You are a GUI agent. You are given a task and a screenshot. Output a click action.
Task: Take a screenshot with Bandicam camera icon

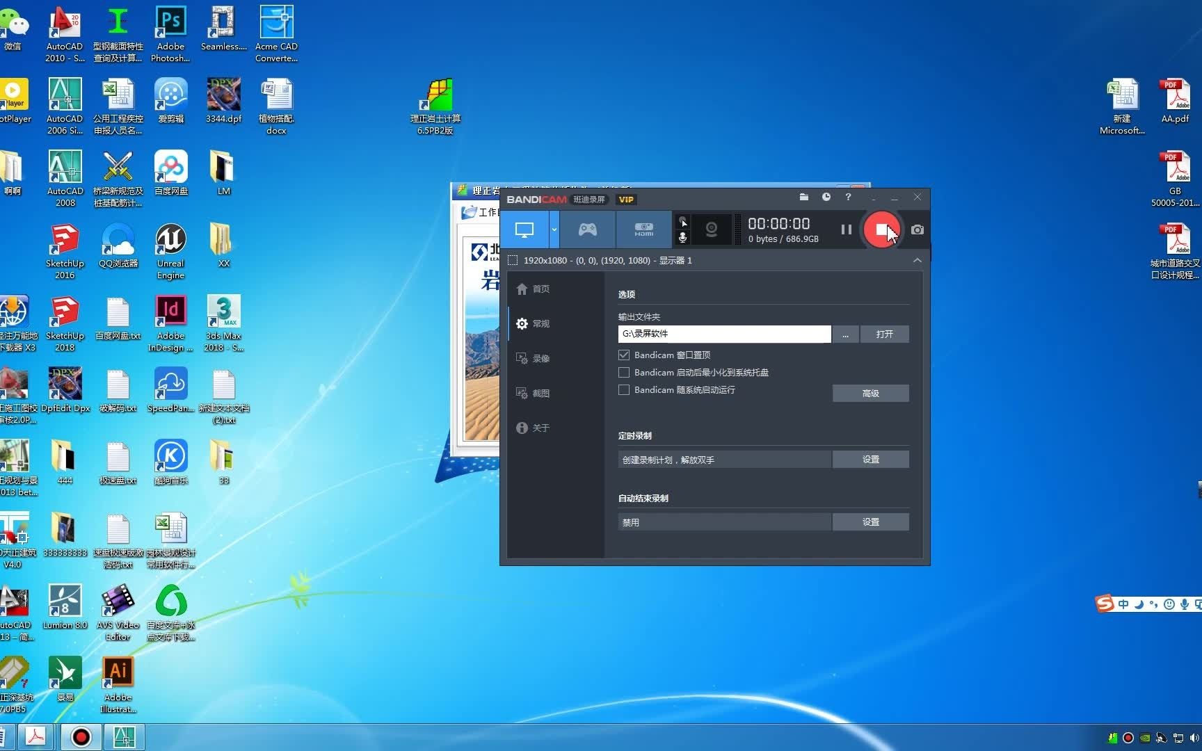click(917, 229)
